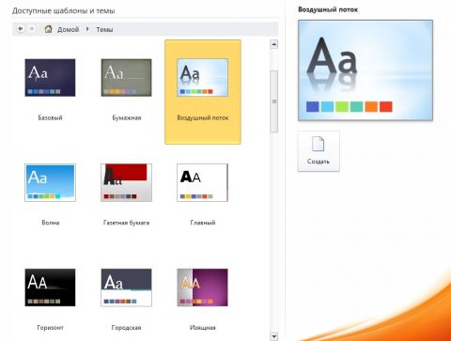Image resolution: width=451 pixels, height=341 pixels.
Task: Click the vertical scrollbar thumb
Action: pos(274,101)
